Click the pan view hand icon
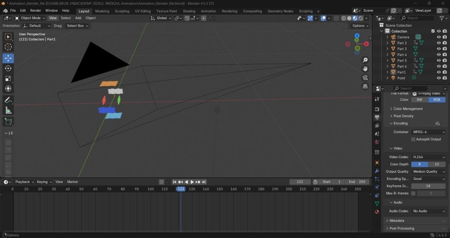The height and width of the screenshot is (238, 450). coord(365,69)
